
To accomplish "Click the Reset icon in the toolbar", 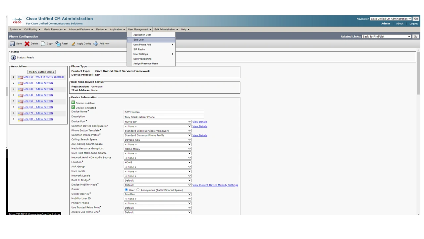I will pos(58,44).
